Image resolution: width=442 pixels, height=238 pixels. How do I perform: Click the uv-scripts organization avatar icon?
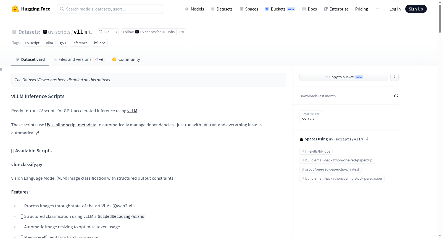pyautogui.click(x=45, y=32)
